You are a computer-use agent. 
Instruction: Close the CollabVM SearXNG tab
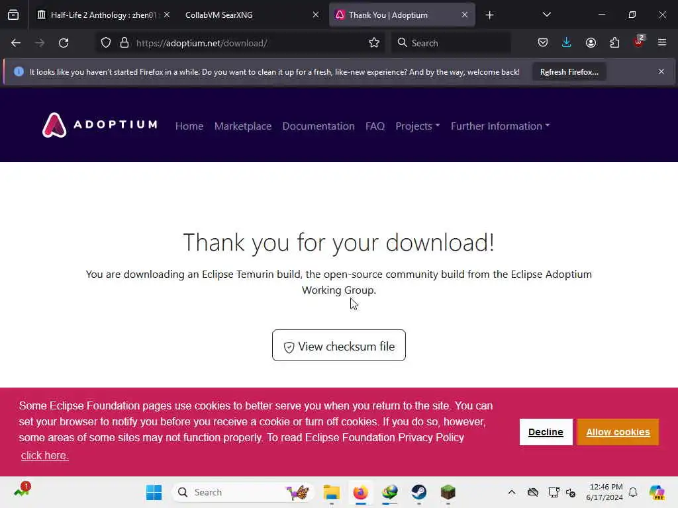click(x=316, y=15)
